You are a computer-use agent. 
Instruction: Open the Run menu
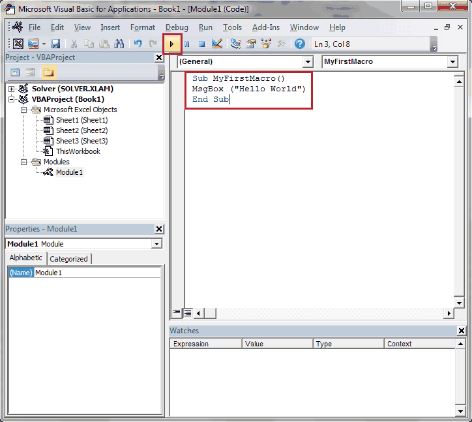[x=205, y=27]
